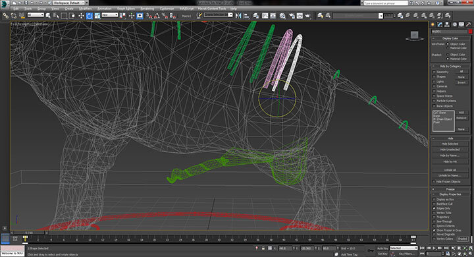The width and height of the screenshot is (474, 257).
Task: Collapse the Display Color rollout
Action: click(450, 38)
